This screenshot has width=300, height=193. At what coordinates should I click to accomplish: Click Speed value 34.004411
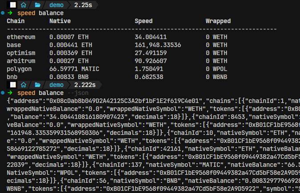(x=151, y=37)
